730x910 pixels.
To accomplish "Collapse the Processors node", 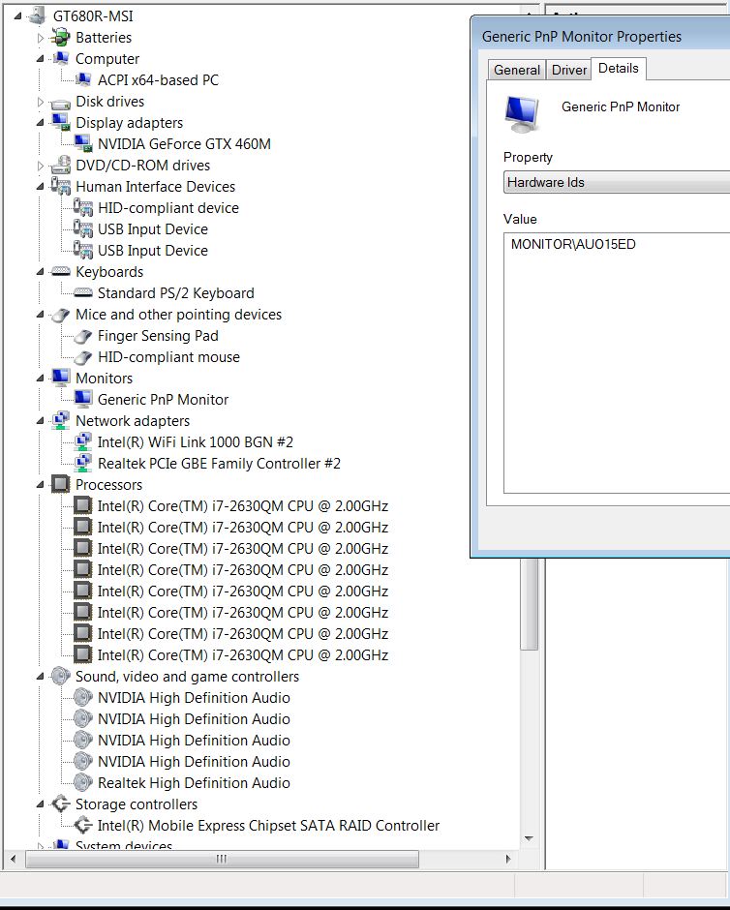I will (x=40, y=485).
